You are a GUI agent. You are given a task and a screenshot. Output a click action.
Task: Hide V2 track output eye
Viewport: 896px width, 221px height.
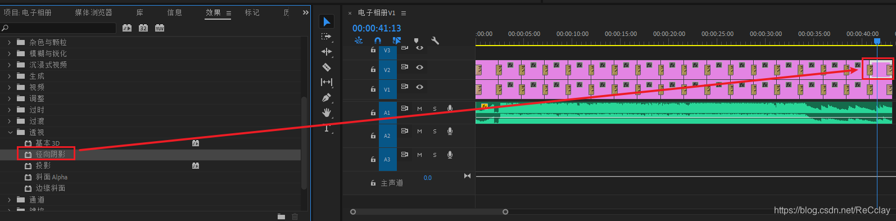tap(419, 67)
